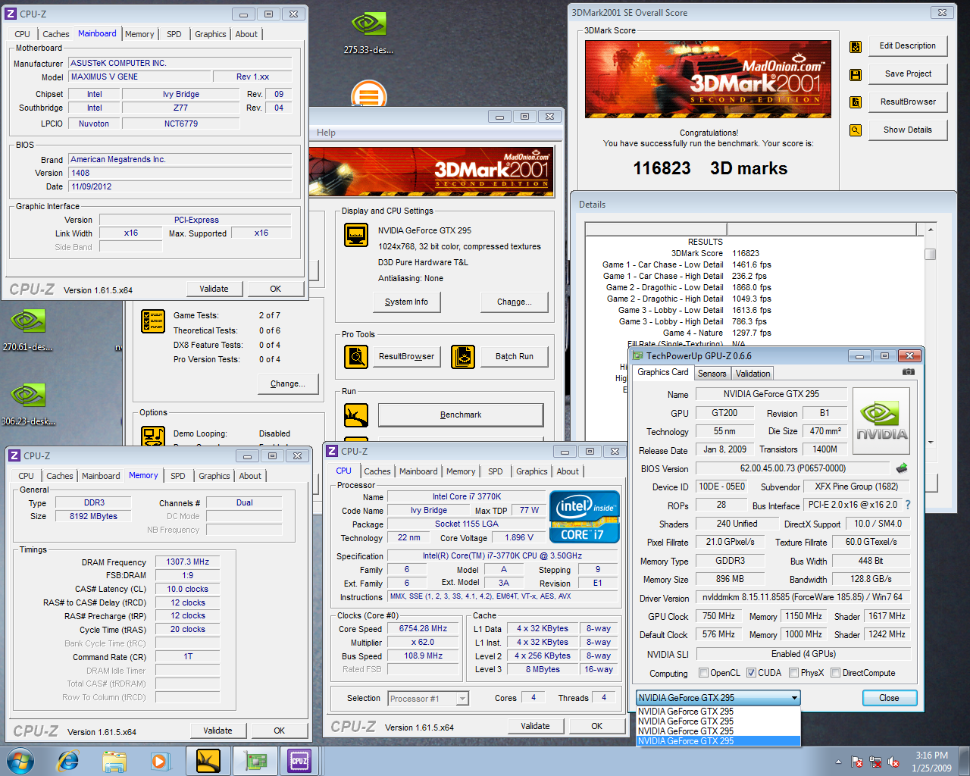Click the Pro Tools ResultBrowser magnifier icon
Image resolution: width=970 pixels, height=776 pixels.
pos(356,356)
